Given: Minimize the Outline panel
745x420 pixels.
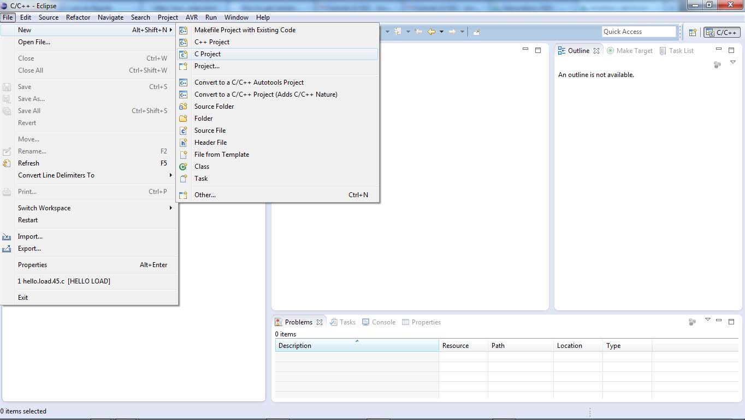Looking at the screenshot, I should pyautogui.click(x=719, y=50).
